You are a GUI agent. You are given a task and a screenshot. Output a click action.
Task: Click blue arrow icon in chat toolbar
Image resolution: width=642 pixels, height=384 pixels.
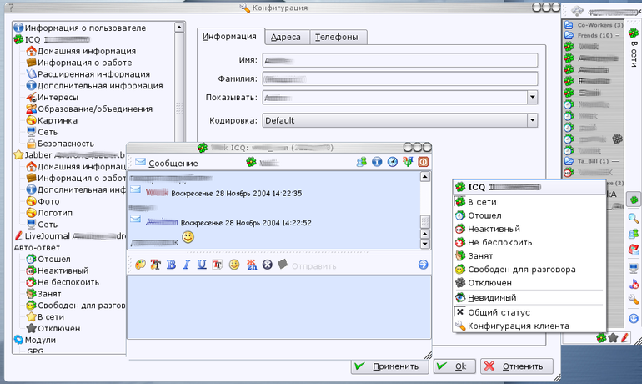coord(424,265)
